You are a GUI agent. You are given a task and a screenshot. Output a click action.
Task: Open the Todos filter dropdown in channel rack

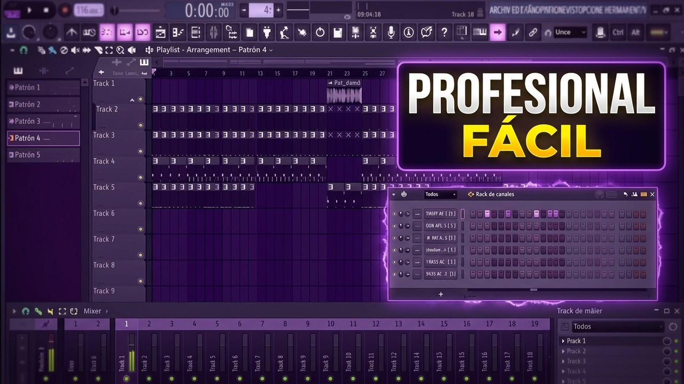pos(440,195)
